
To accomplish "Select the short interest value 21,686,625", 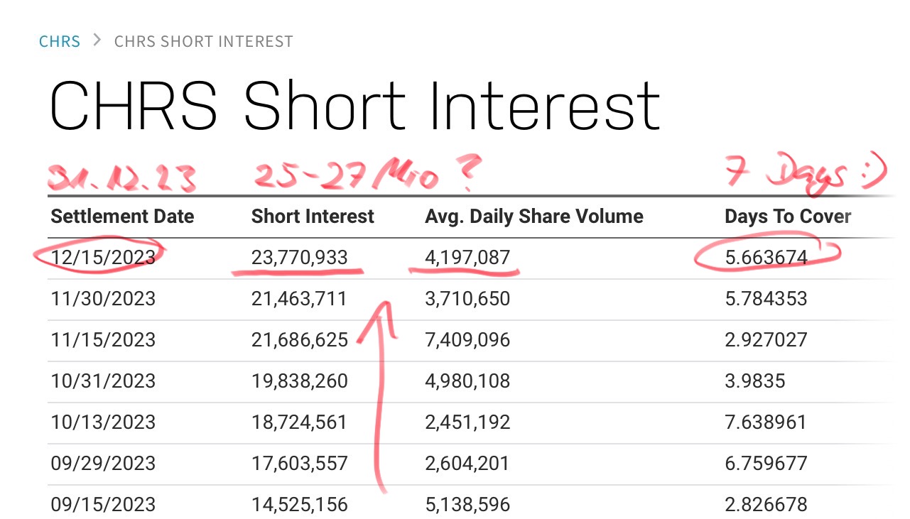I will 300,340.
